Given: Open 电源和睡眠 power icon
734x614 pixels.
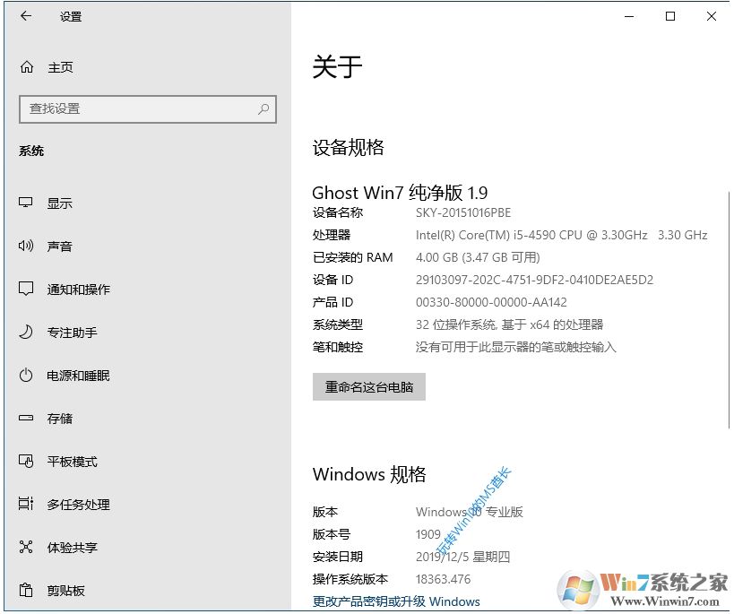Looking at the screenshot, I should (28, 375).
